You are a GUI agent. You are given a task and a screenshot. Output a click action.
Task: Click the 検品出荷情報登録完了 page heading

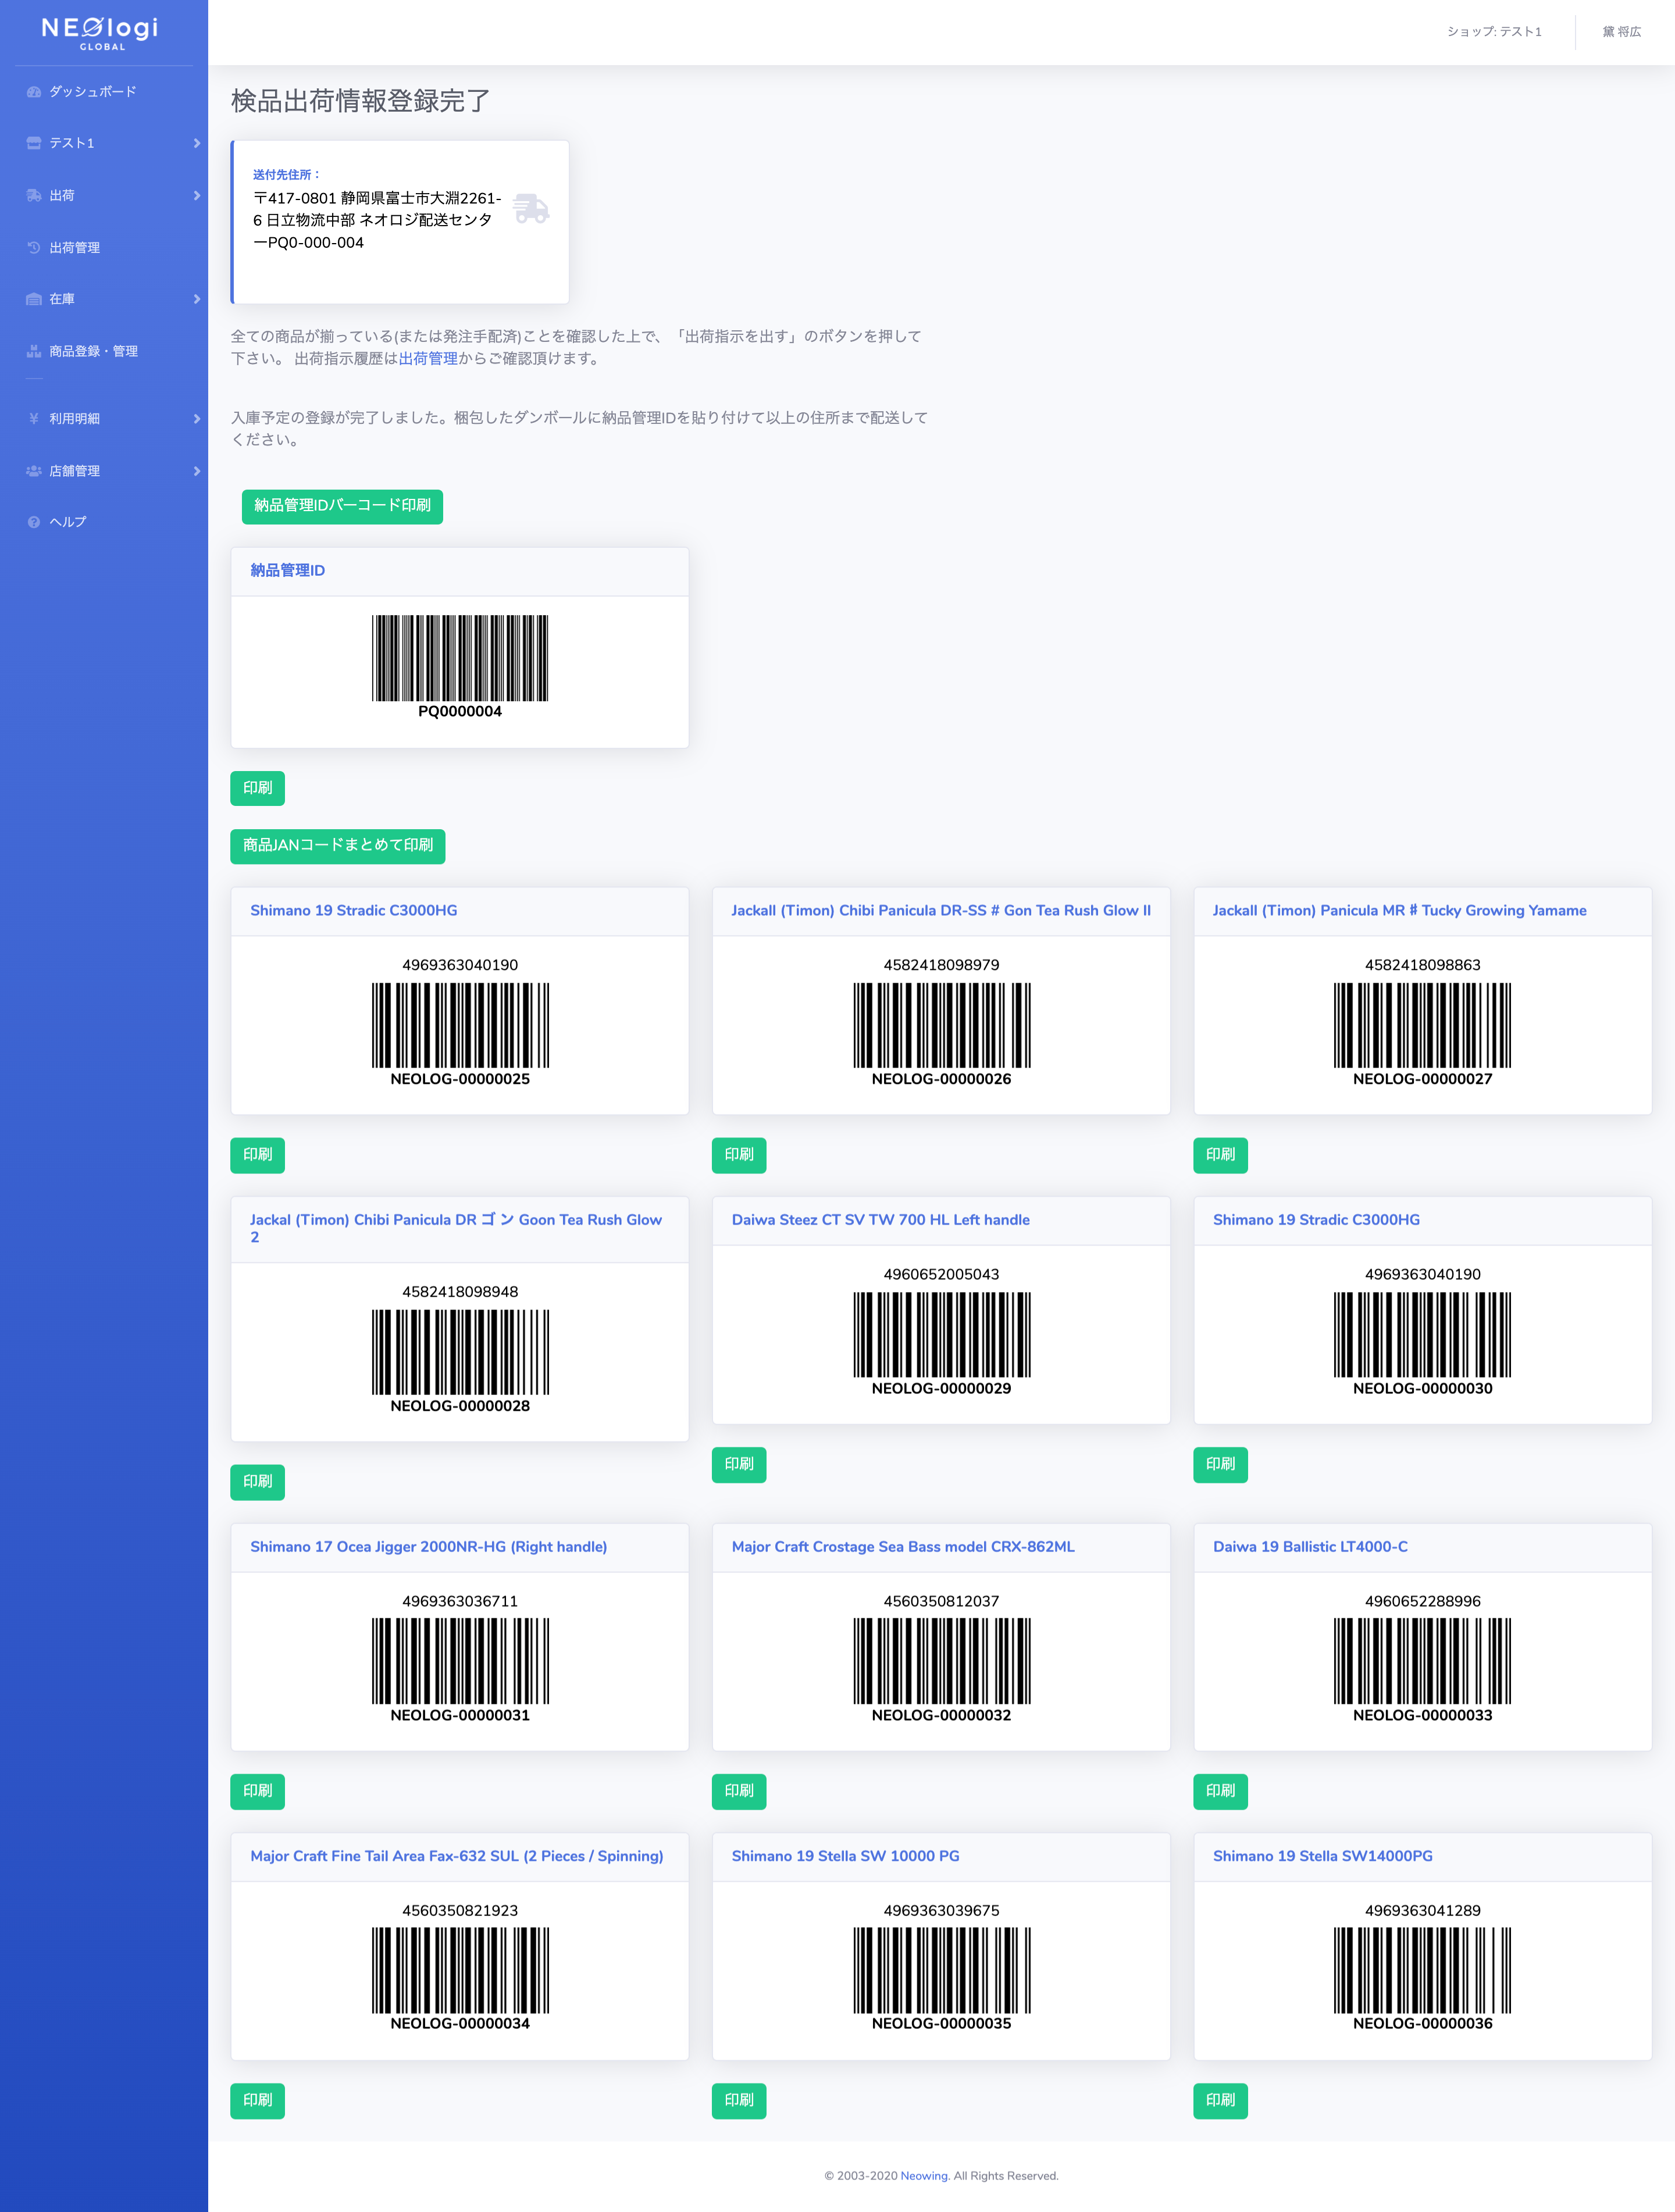coord(361,101)
